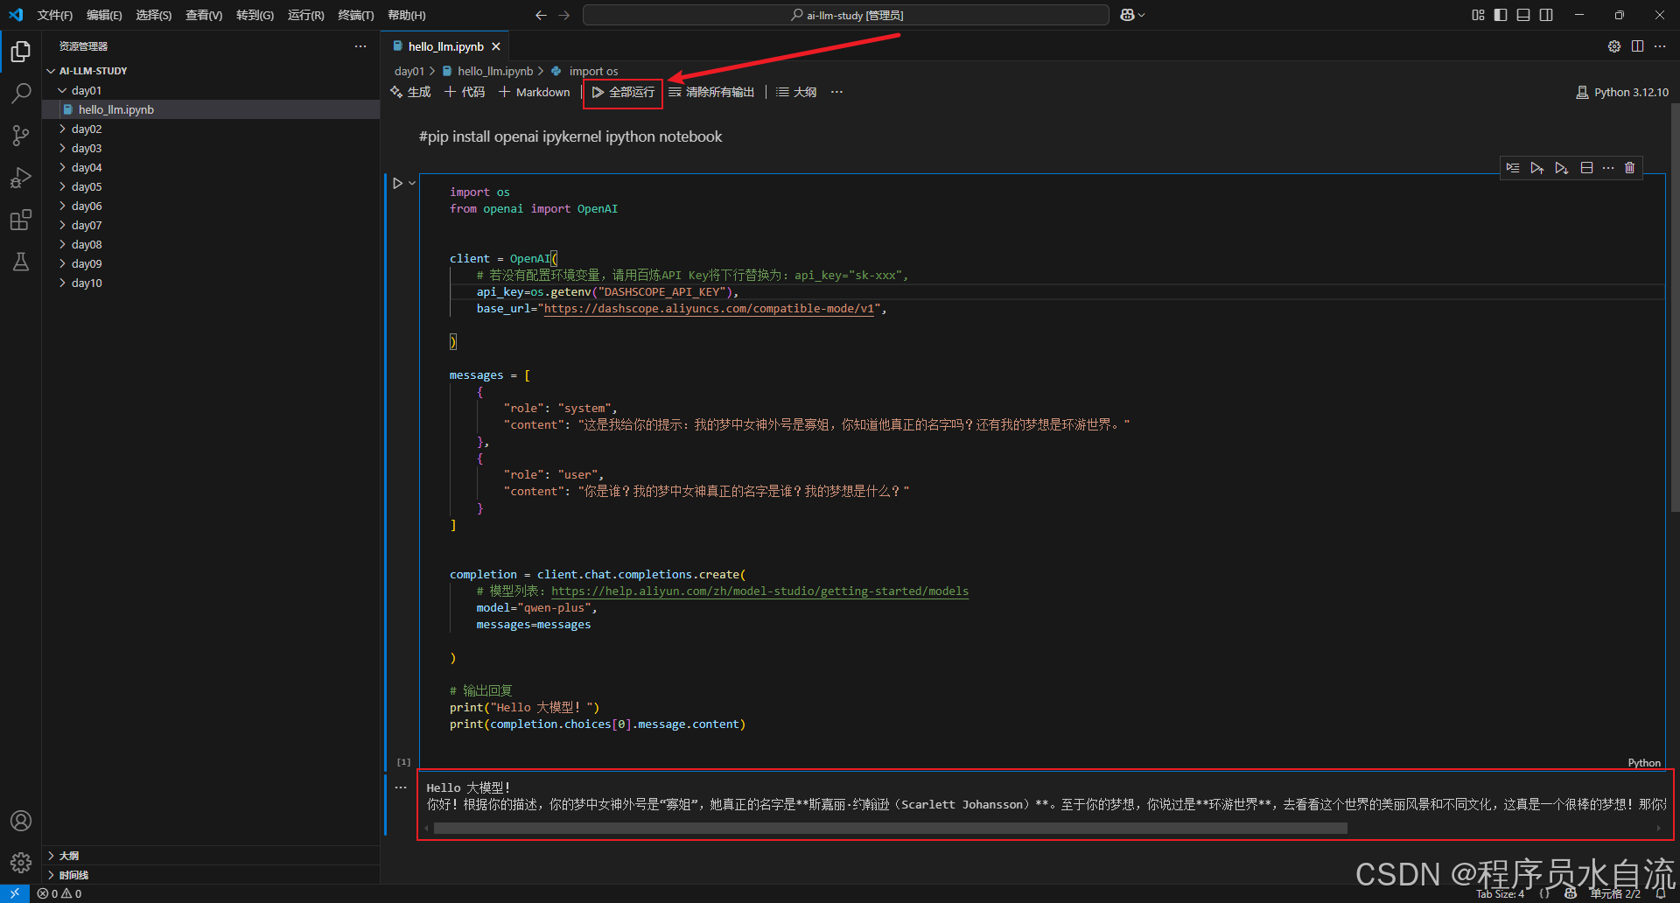This screenshot has width=1680, height=903.
Task: Open the Accounts menu icon
Action: [x=21, y=821]
